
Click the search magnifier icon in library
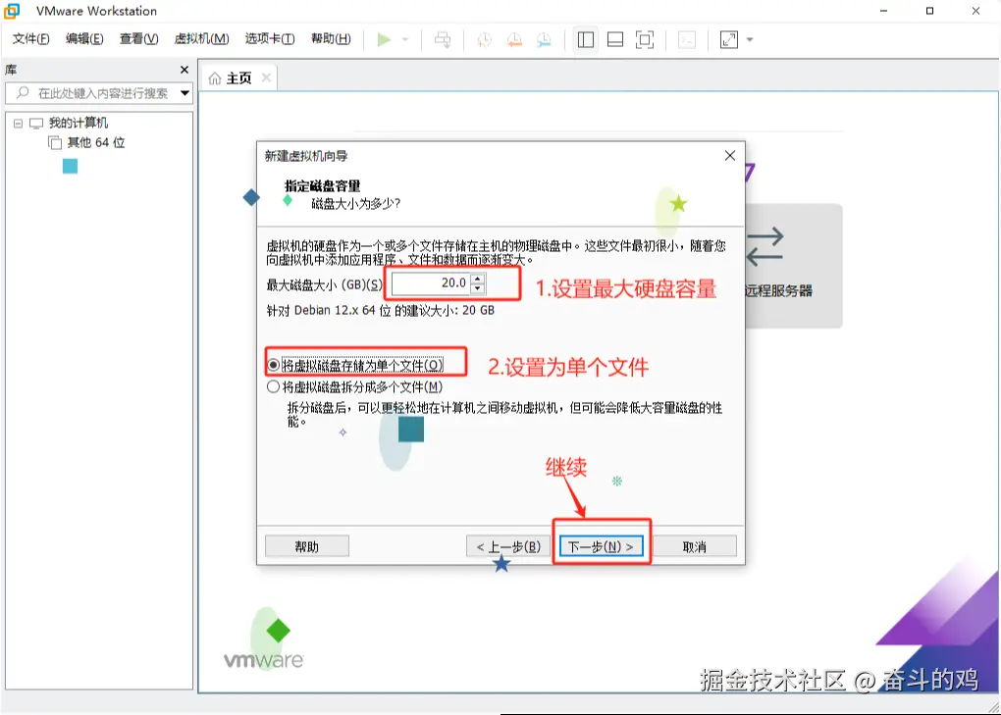[23, 93]
